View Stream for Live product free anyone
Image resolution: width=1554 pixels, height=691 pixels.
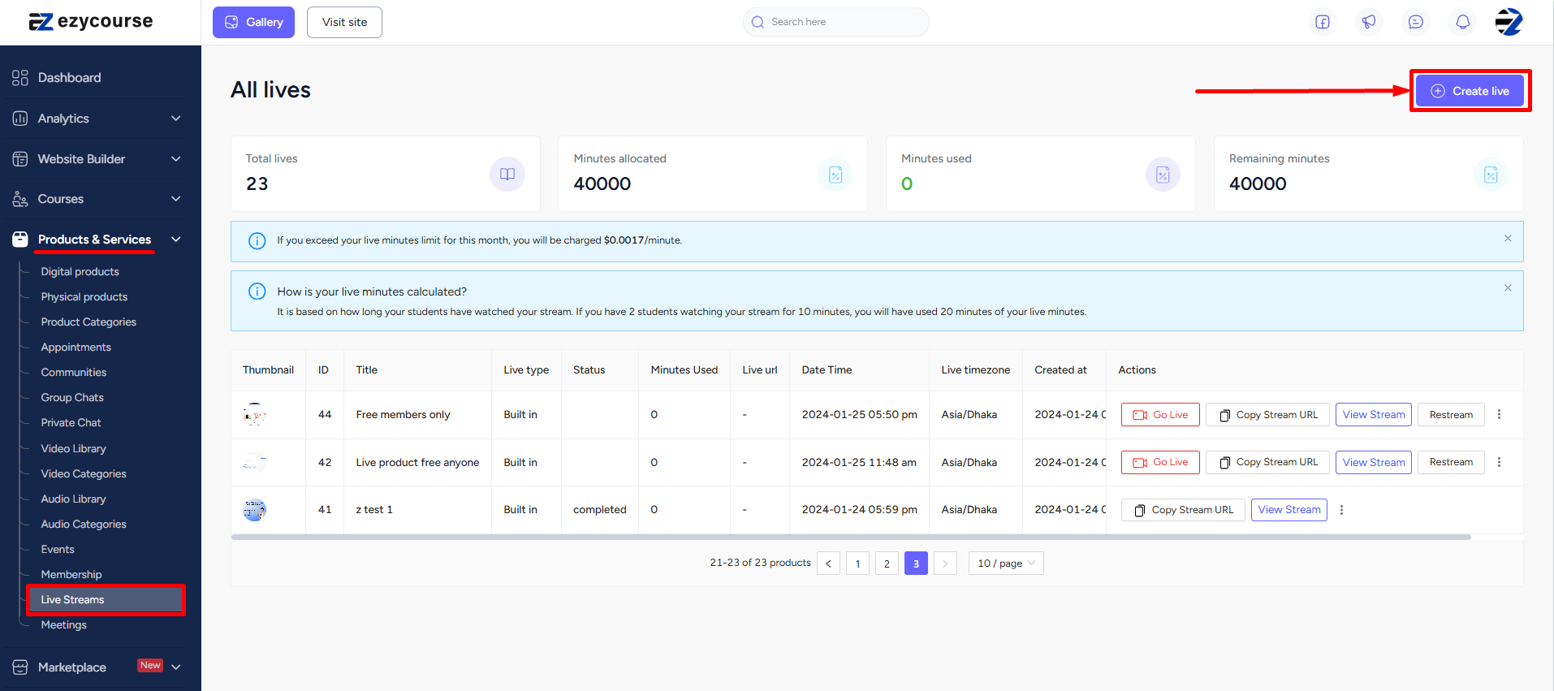1374,462
